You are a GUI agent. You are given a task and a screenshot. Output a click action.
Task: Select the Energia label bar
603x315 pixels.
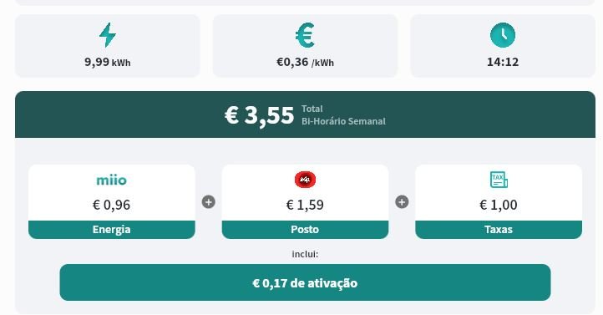(x=112, y=230)
